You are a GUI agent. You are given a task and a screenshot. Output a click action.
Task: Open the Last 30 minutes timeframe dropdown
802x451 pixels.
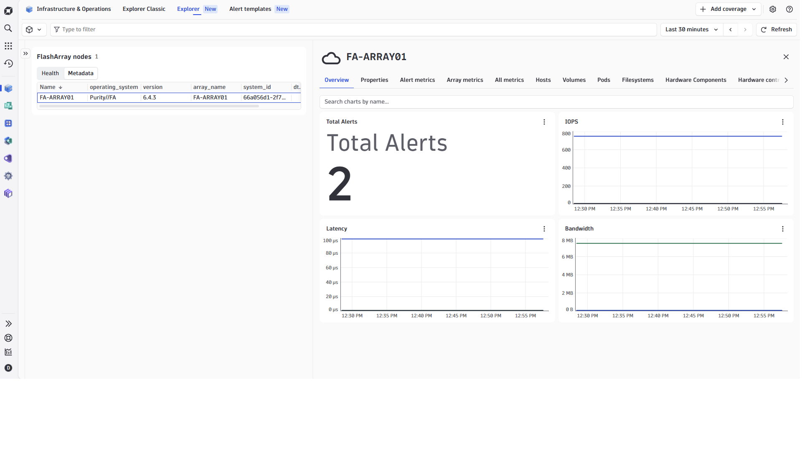click(x=692, y=30)
